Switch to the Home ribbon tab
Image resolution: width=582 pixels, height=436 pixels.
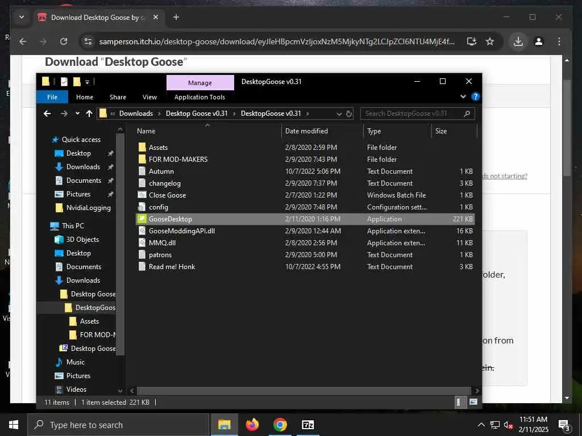click(85, 97)
